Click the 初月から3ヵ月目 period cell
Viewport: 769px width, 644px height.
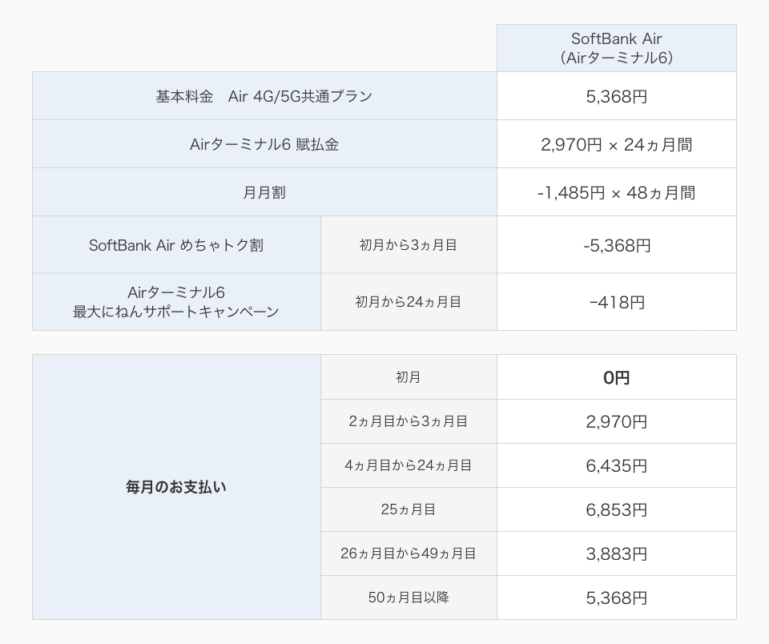409,245
